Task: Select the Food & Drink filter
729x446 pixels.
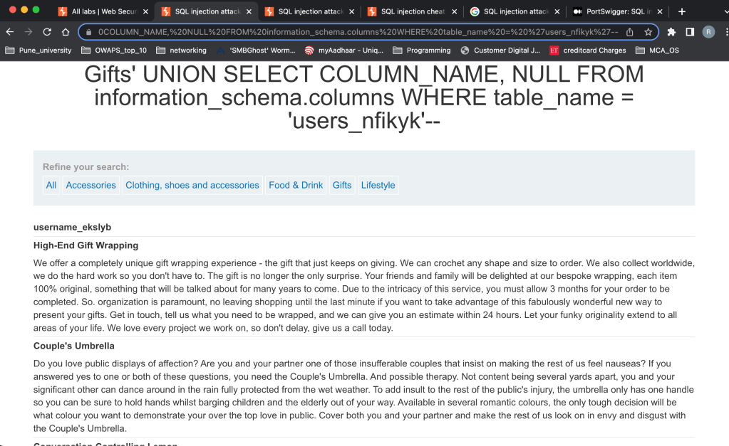Action: 296,185
